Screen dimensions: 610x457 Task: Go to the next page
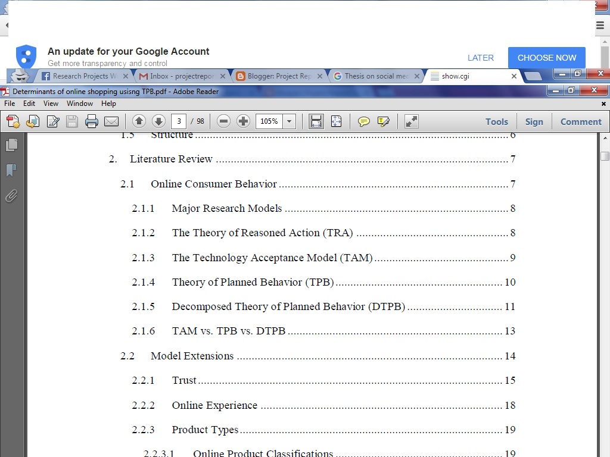pyautogui.click(x=158, y=121)
